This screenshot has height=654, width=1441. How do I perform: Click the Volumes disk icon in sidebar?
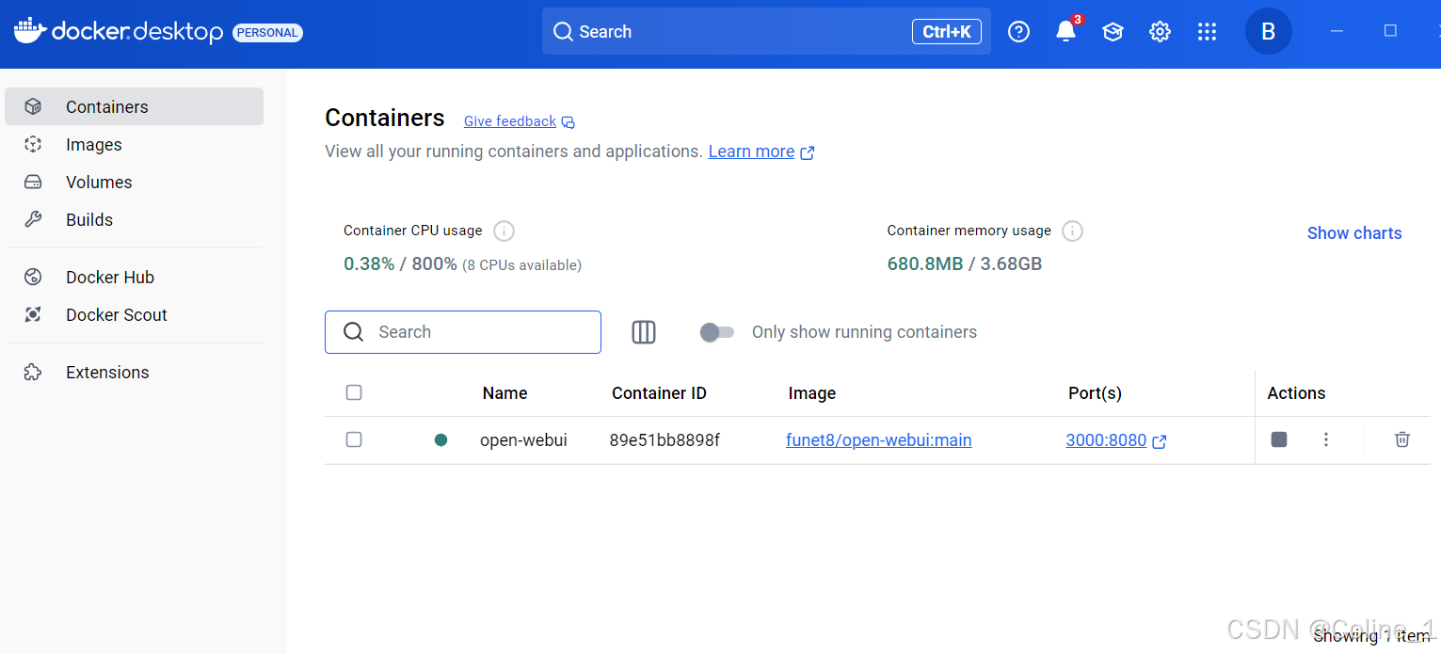(33, 182)
